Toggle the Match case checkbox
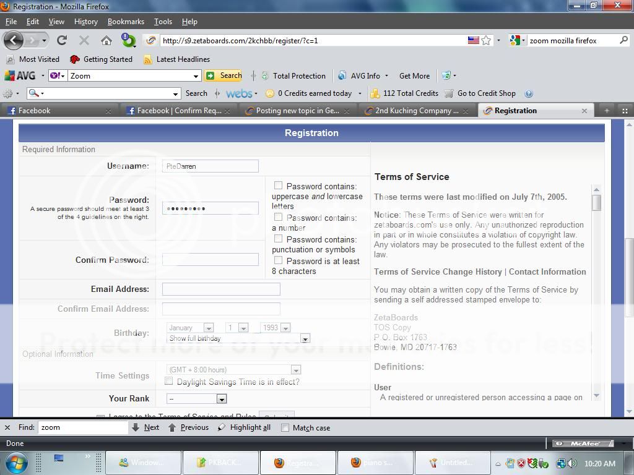634x475 pixels. click(x=285, y=427)
